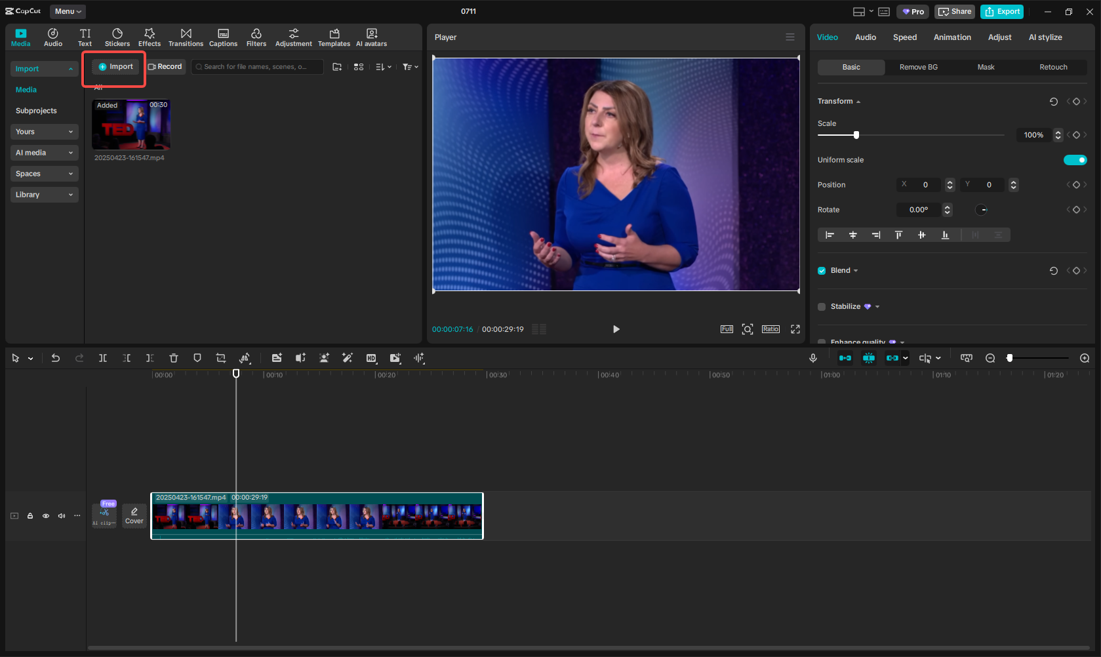Viewport: 1101px width, 657px height.
Task: Expand the AI media section
Action: [44, 153]
